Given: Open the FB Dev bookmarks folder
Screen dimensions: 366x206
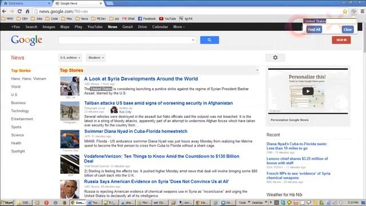Looking at the screenshot, I should pos(99,19).
